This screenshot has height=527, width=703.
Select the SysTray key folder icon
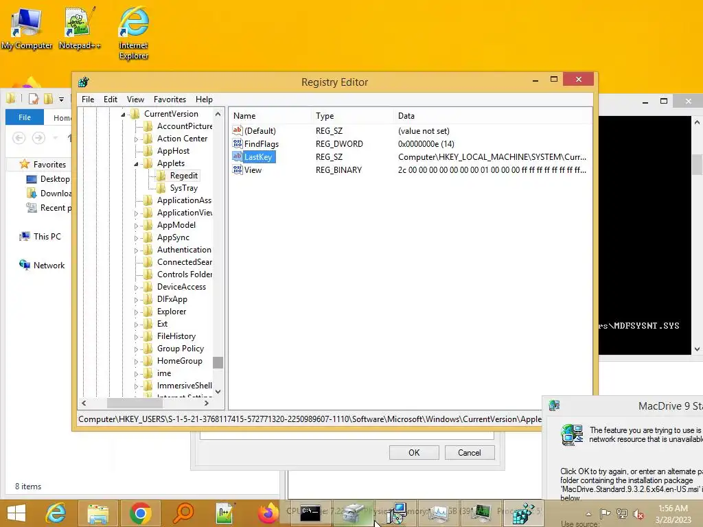(x=161, y=188)
